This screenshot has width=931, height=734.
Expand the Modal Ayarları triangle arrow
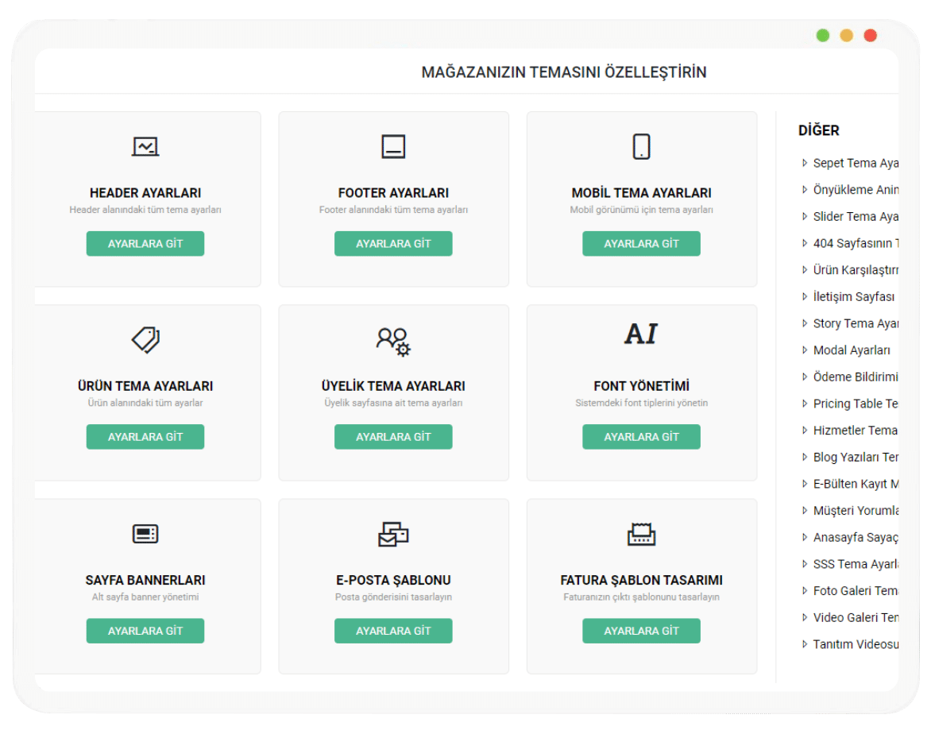tap(805, 350)
